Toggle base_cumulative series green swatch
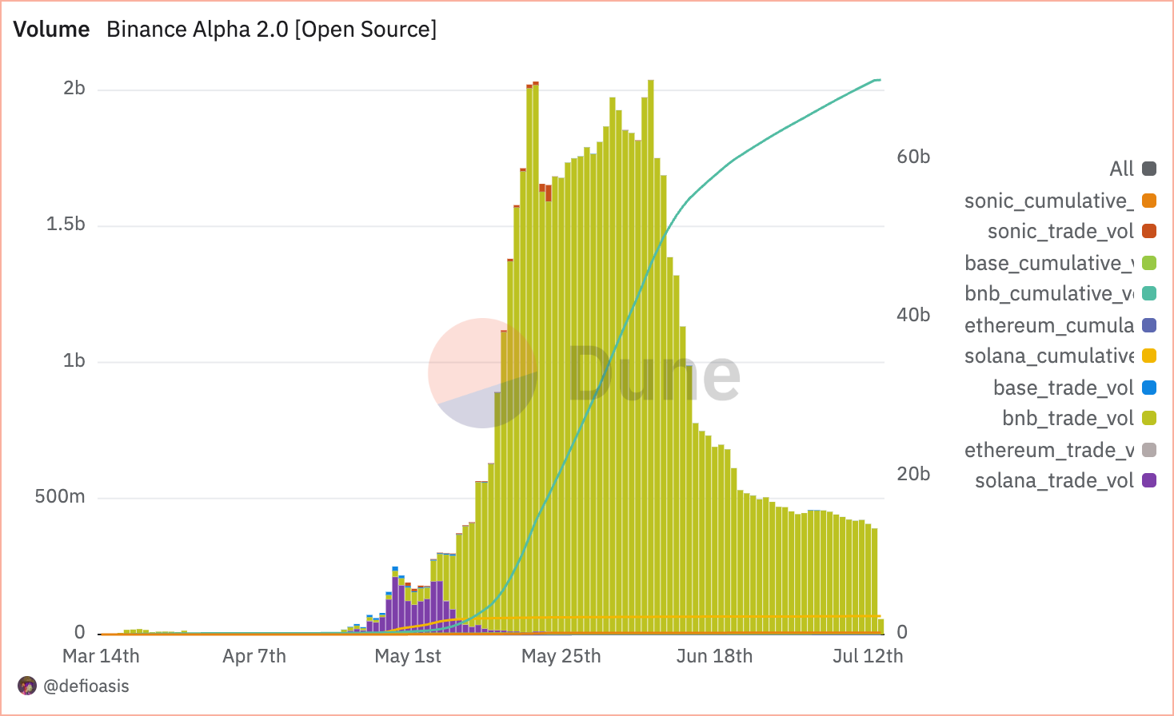1174x716 pixels. (1149, 263)
